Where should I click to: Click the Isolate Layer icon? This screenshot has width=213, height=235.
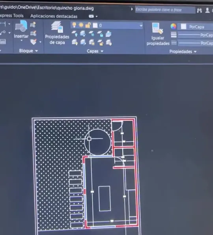[x=83, y=34]
